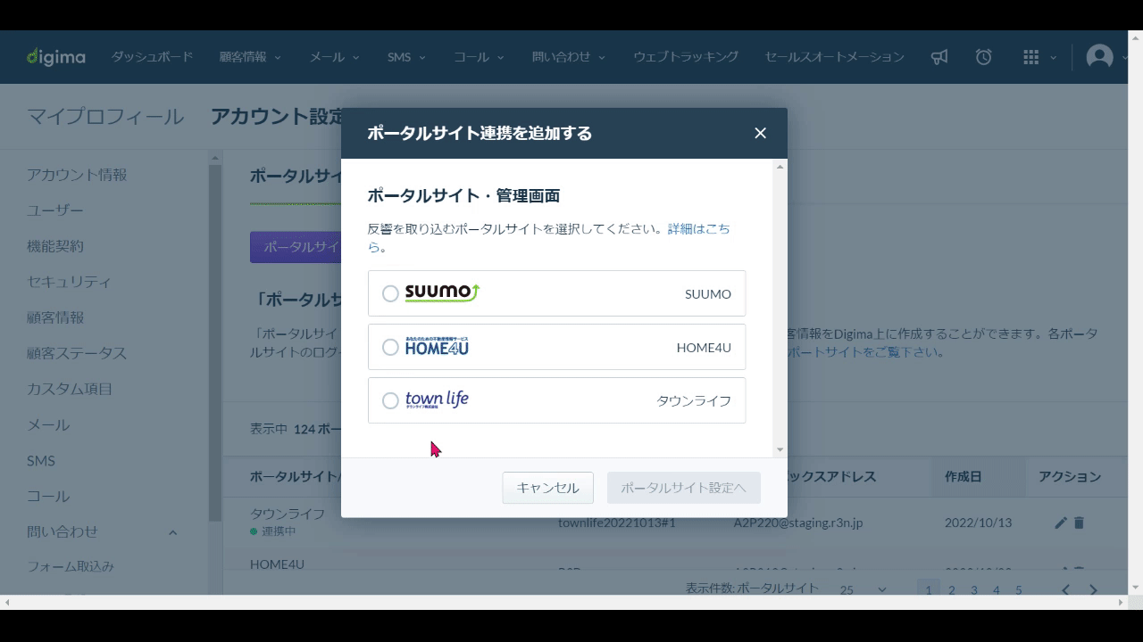1143x642 pixels.
Task: Click the digima logo
Action: [55, 57]
